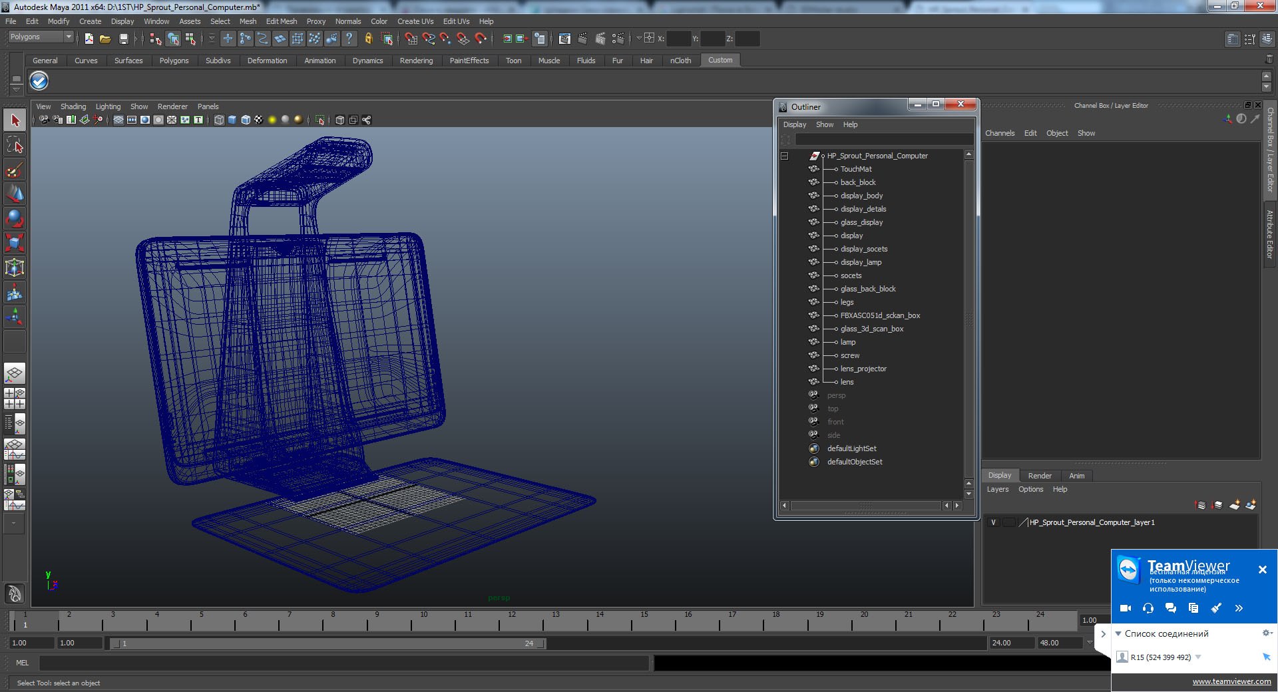Screen dimensions: 1278x692
Task: Open the www.teamviewer.com link
Action: tap(1231, 681)
